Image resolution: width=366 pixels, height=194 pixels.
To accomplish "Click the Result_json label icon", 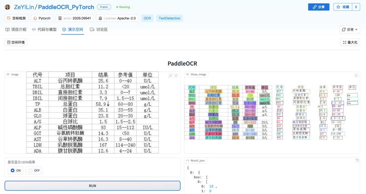I will click(188, 161).
